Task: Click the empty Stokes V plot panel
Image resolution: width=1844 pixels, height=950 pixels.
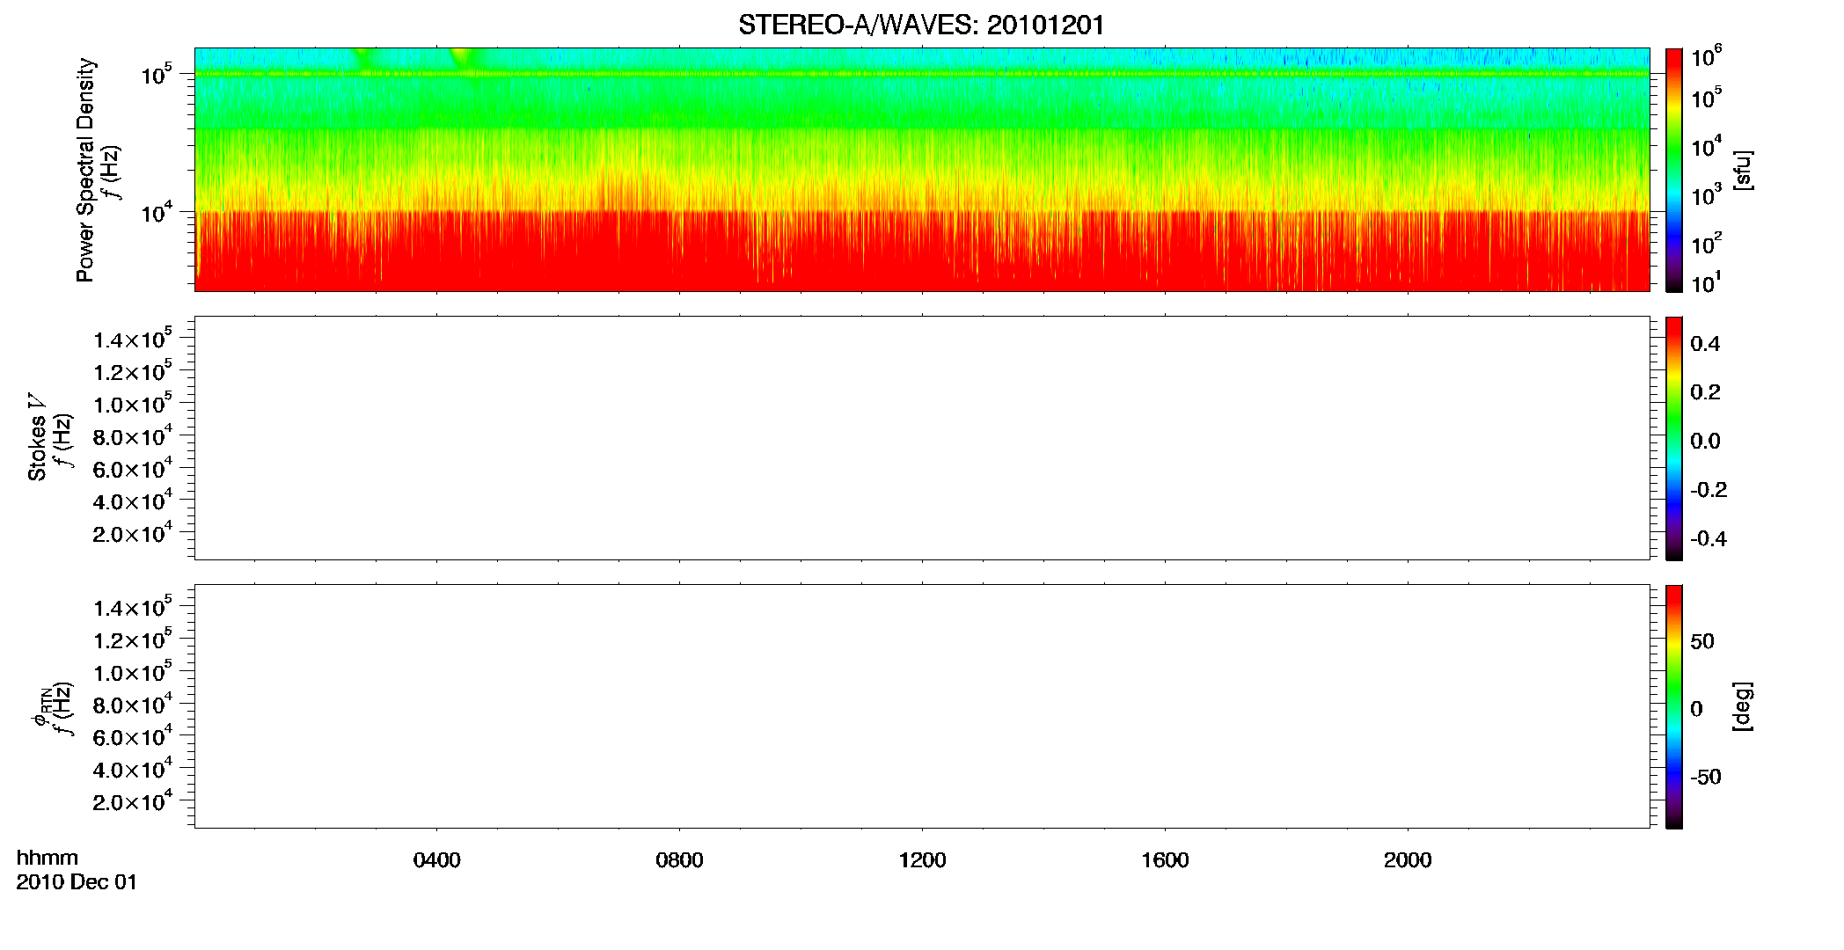Action: pyautogui.click(x=922, y=438)
